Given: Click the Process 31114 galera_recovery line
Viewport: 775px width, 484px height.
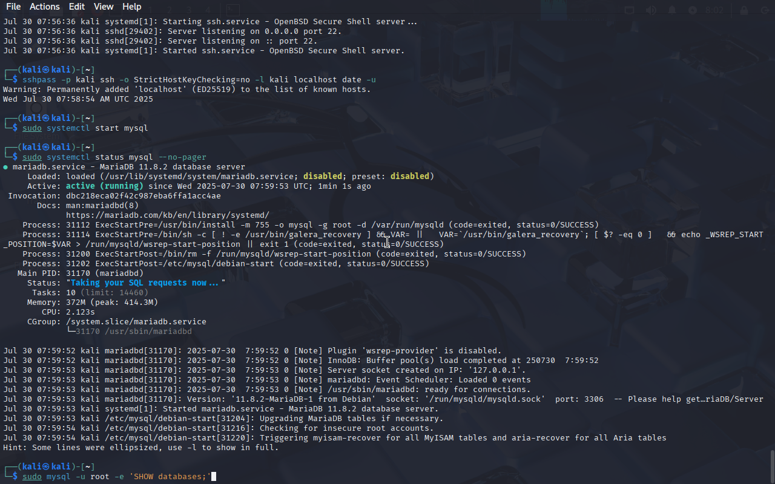Looking at the screenshot, I should pyautogui.click(x=383, y=240).
